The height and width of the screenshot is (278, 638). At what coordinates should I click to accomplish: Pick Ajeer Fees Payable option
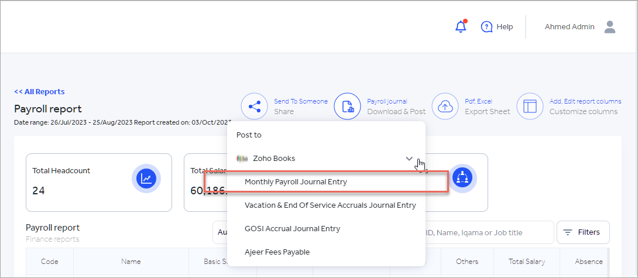click(x=277, y=252)
